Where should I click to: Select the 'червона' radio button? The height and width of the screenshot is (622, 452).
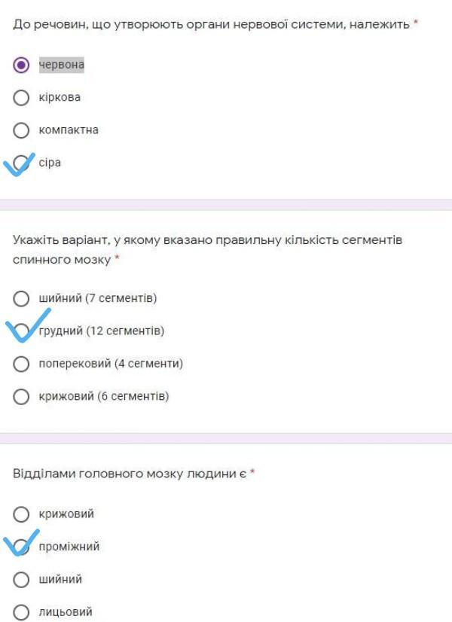point(21,65)
